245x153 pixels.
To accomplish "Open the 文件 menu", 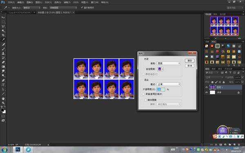I will tap(11, 2).
